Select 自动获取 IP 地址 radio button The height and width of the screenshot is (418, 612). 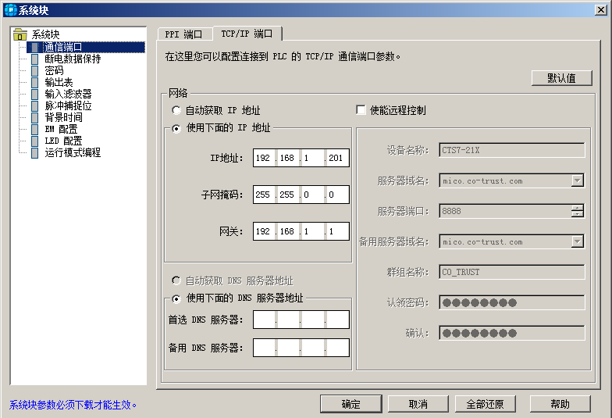pos(176,111)
